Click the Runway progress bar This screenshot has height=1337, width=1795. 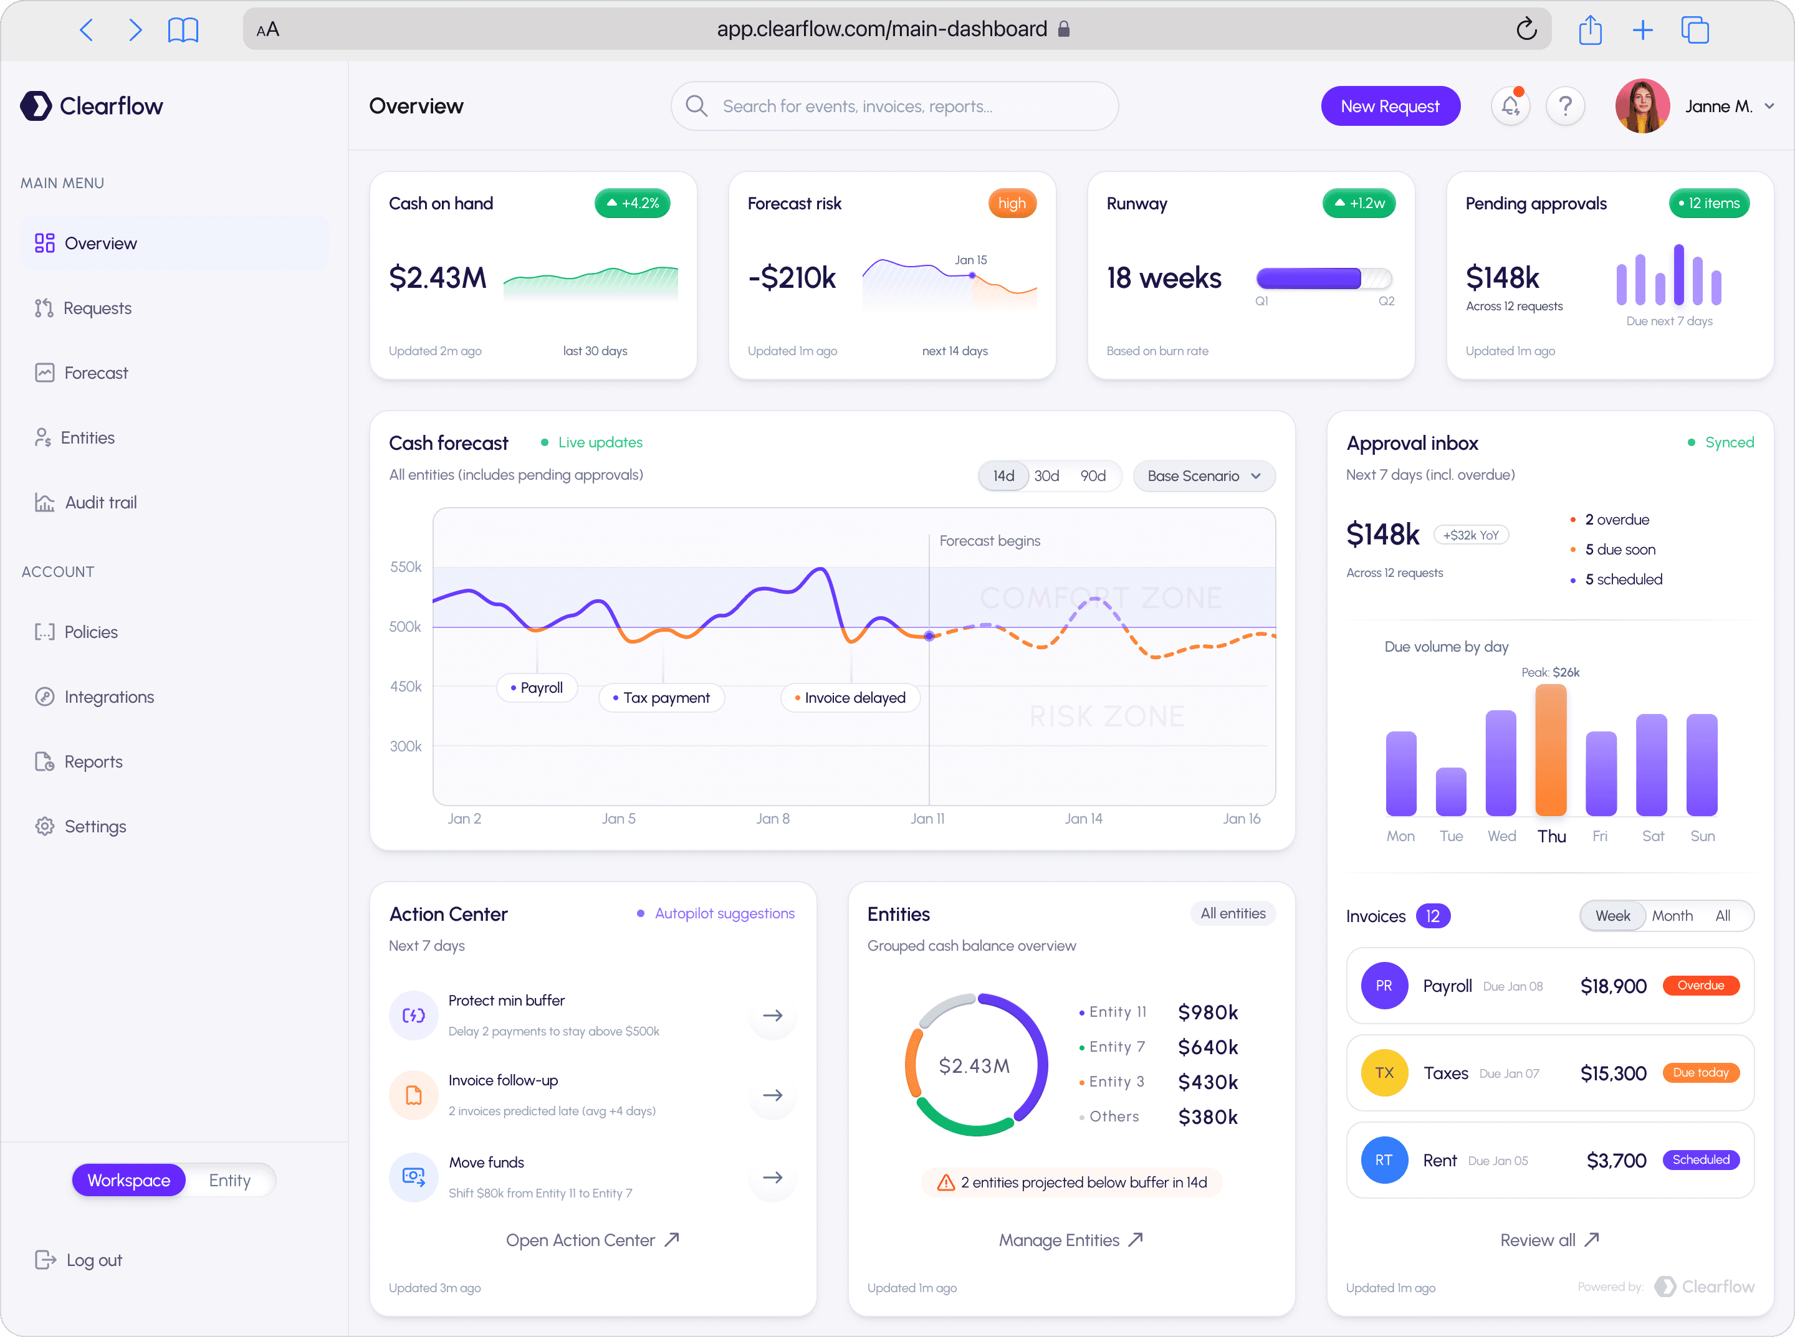tap(1323, 278)
